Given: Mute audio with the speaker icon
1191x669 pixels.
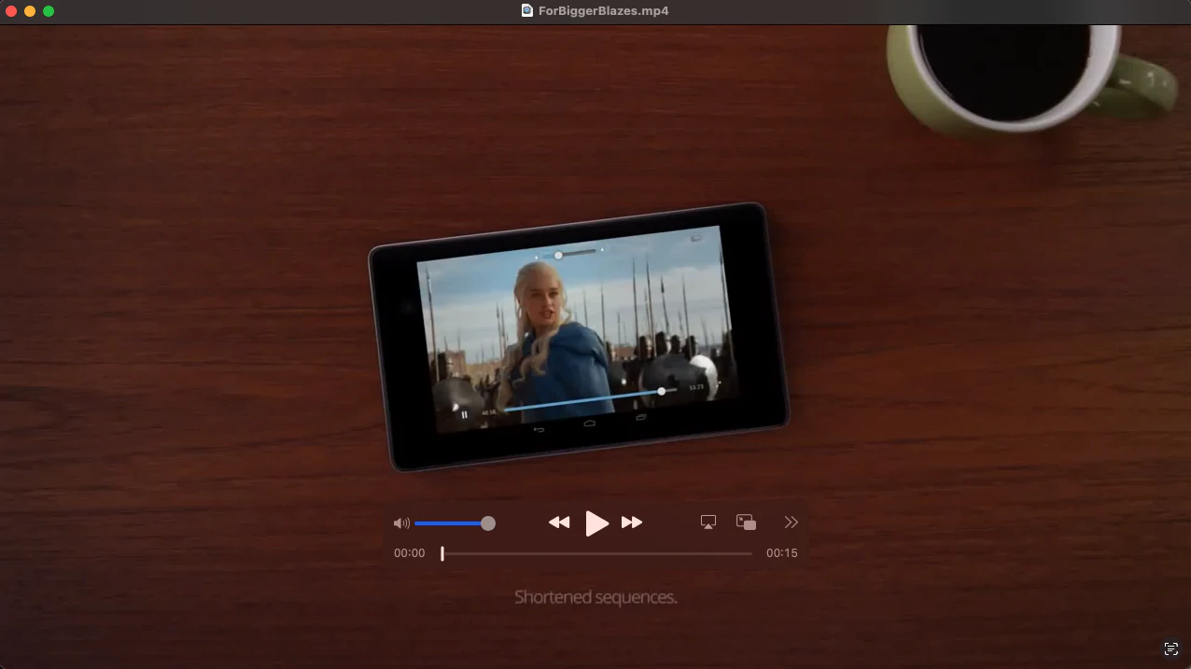Looking at the screenshot, I should (401, 523).
